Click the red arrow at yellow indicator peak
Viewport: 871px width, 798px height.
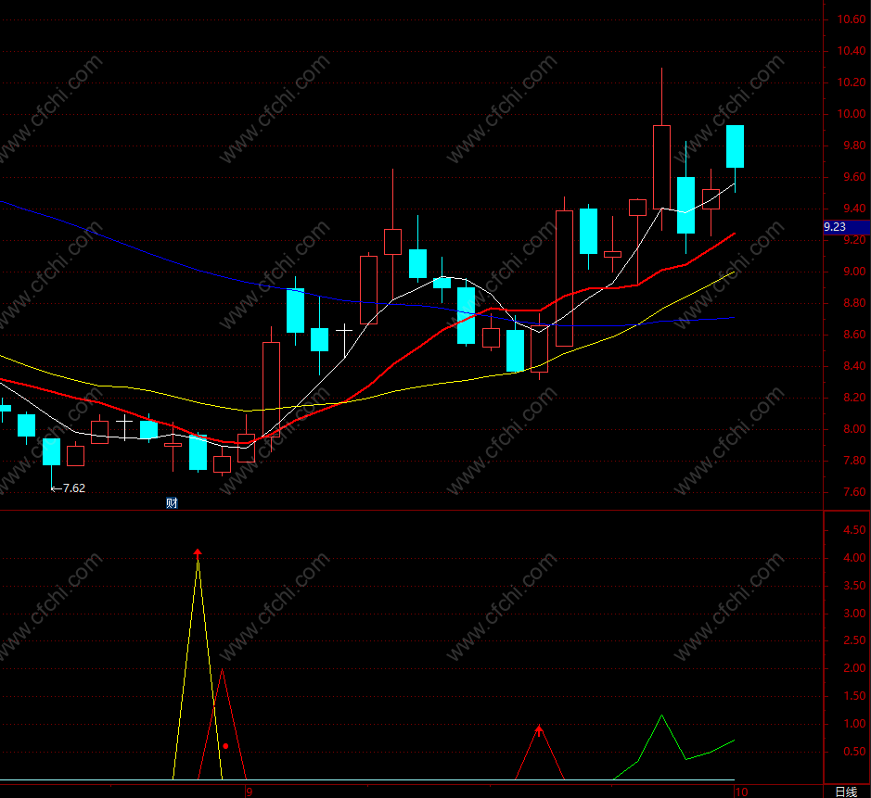coord(198,552)
